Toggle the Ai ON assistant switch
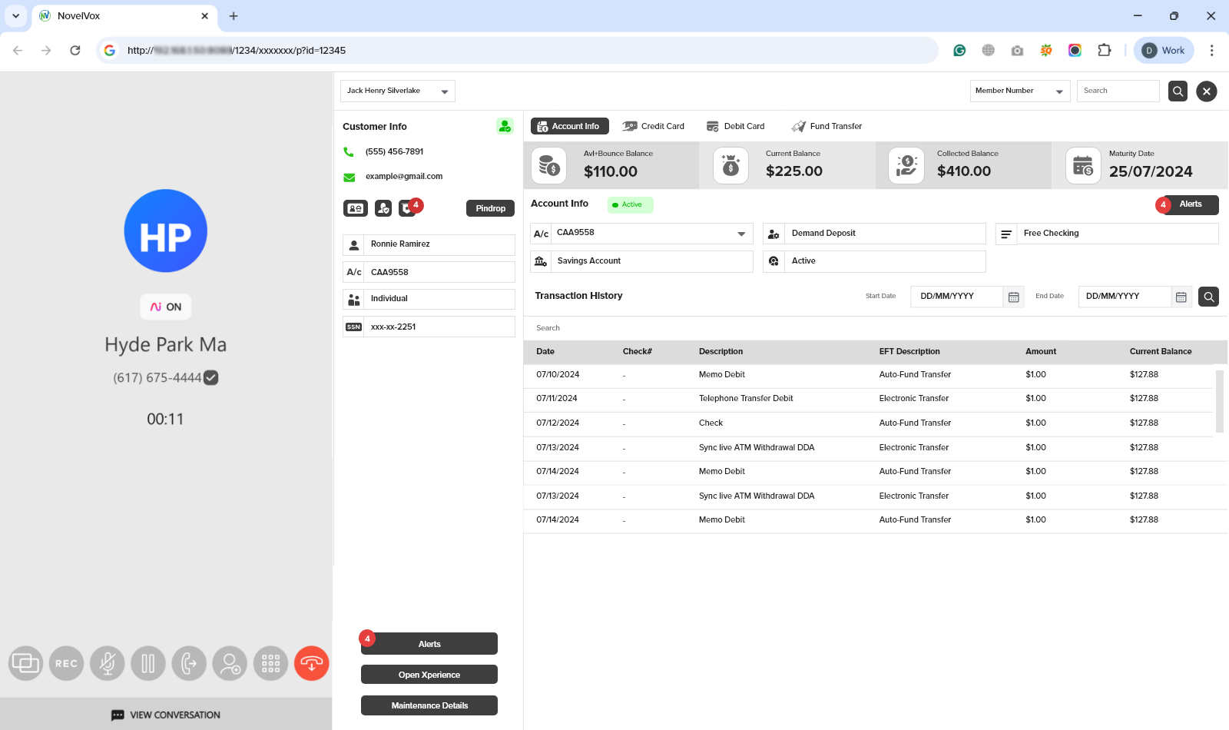This screenshot has width=1229, height=730. point(165,307)
